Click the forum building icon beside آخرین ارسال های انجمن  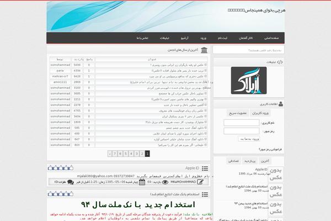pyautogui.click(x=204, y=50)
